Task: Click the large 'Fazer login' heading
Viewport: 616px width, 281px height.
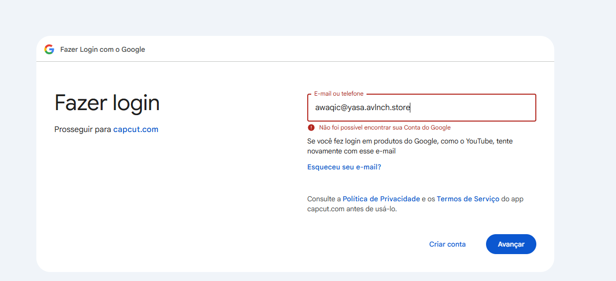Action: [x=107, y=103]
